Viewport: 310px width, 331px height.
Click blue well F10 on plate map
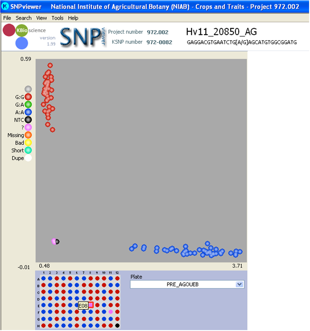click(x=104, y=311)
